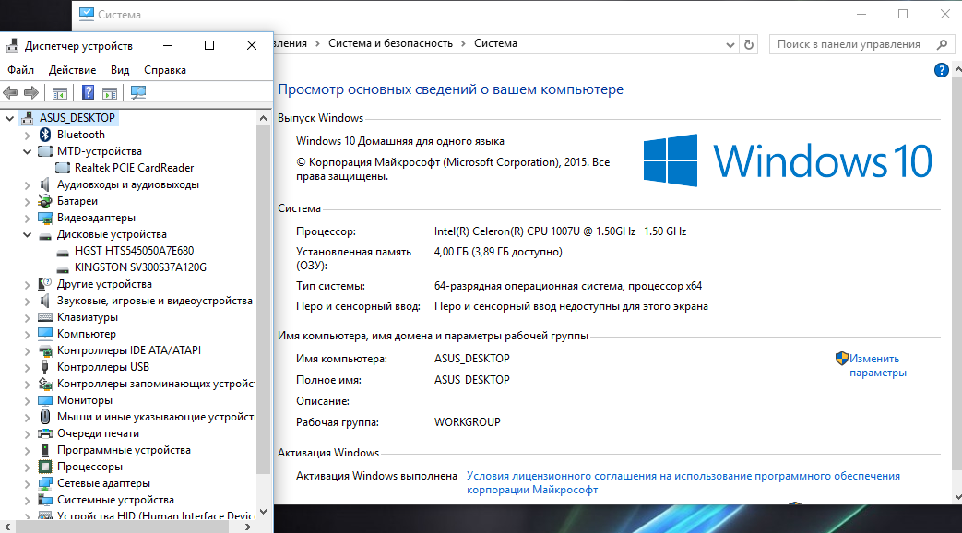The image size is (962, 533).
Task: Click the Видеоадаптеры display adapter icon
Action: point(45,218)
